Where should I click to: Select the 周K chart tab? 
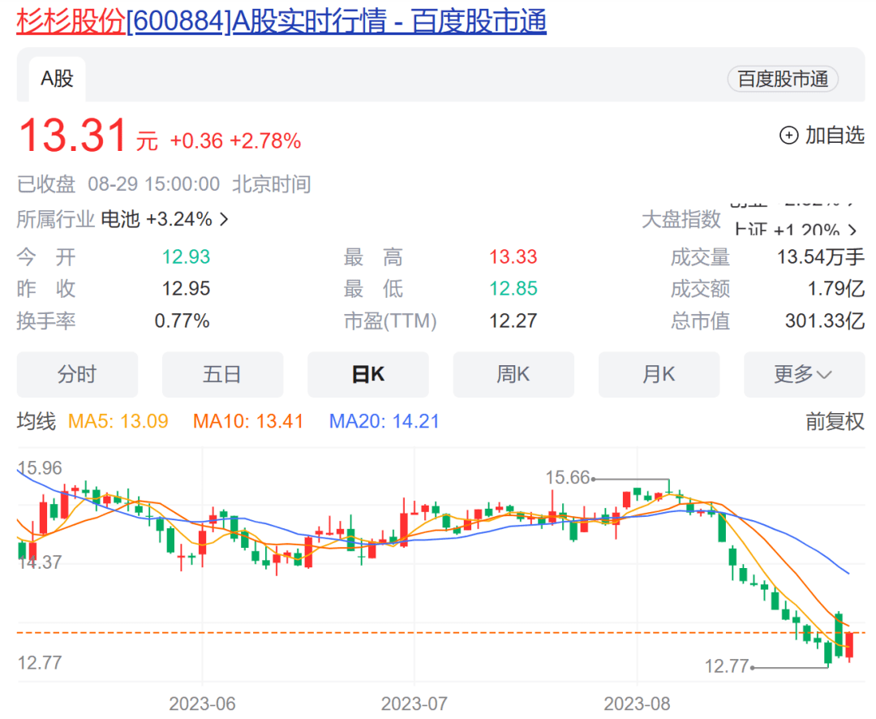[513, 374]
